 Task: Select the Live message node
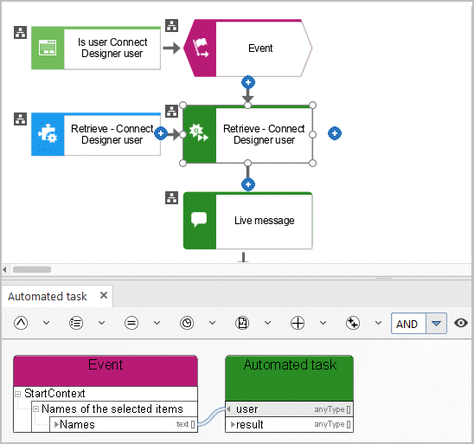pyautogui.click(x=248, y=221)
